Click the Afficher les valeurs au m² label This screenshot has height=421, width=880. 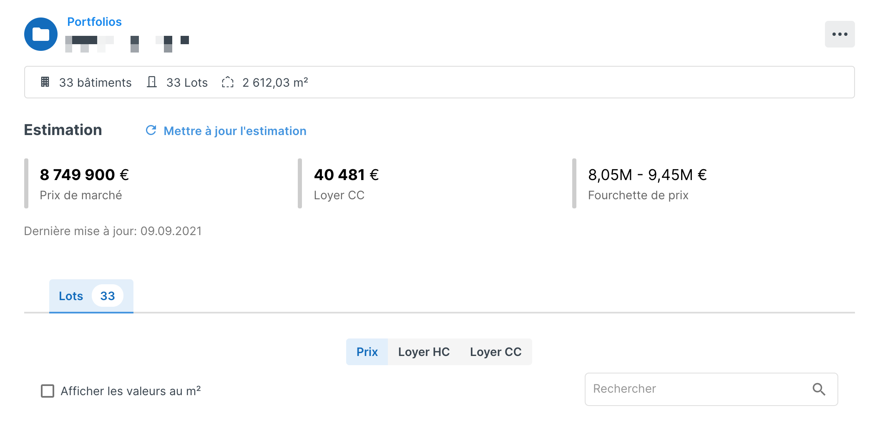click(x=131, y=391)
